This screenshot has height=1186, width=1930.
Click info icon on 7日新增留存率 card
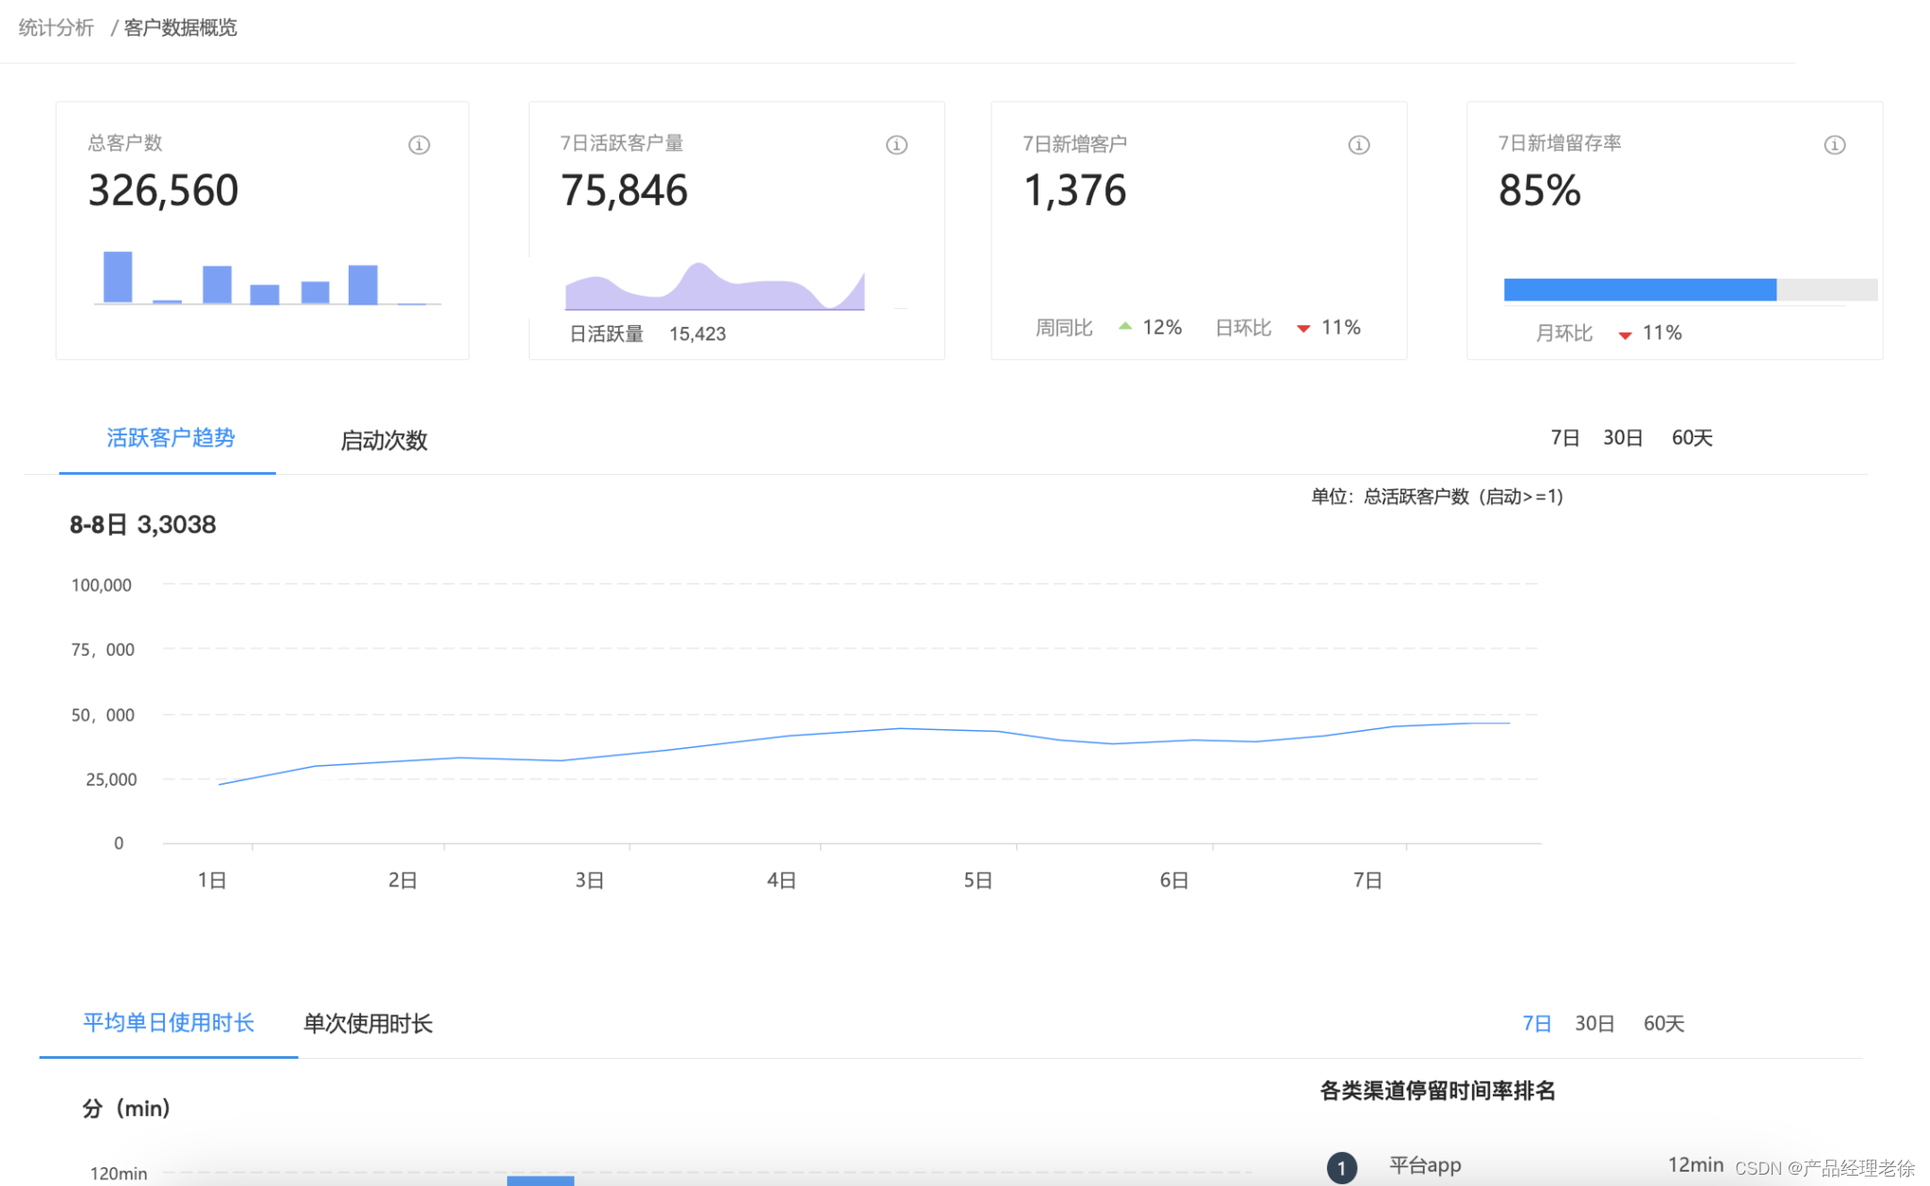[x=1834, y=145]
